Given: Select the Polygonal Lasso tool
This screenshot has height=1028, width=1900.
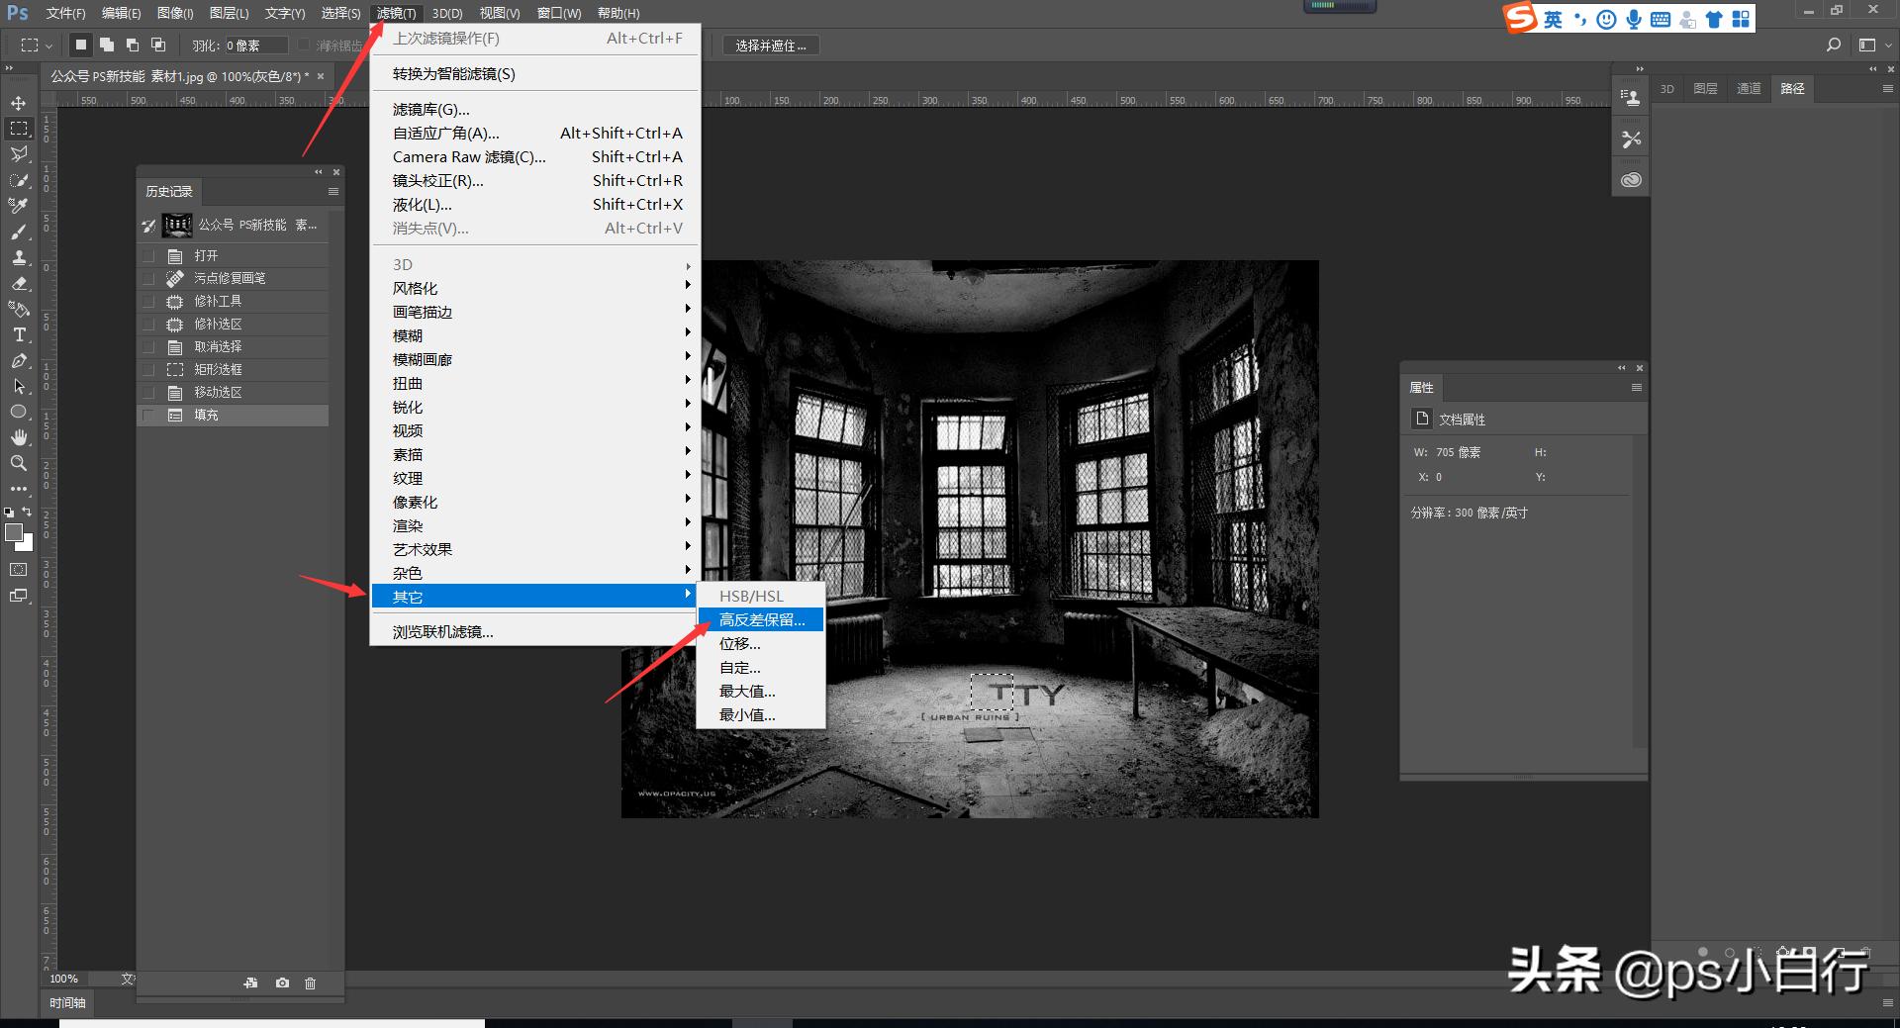Looking at the screenshot, I should tap(19, 154).
